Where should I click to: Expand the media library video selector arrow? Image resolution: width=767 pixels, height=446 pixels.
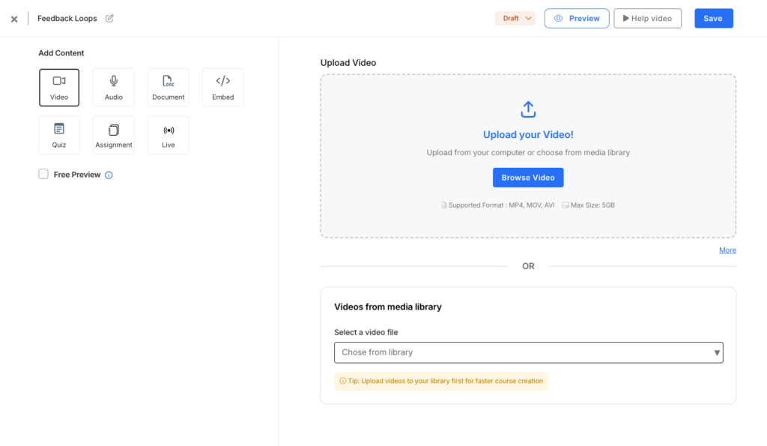point(715,352)
